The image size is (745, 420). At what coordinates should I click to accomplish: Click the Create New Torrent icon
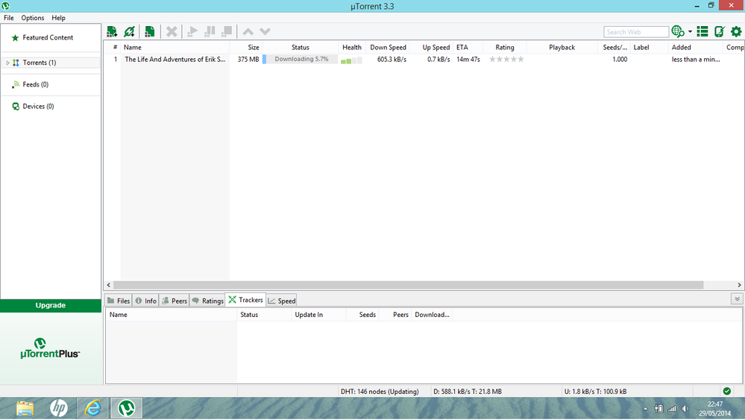pyautogui.click(x=150, y=32)
